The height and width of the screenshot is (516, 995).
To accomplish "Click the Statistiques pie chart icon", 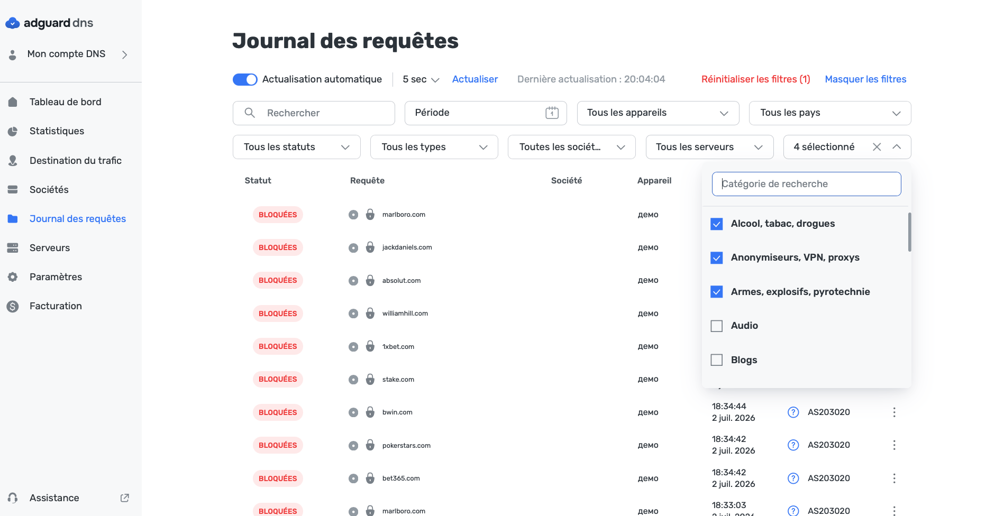I will (13, 131).
